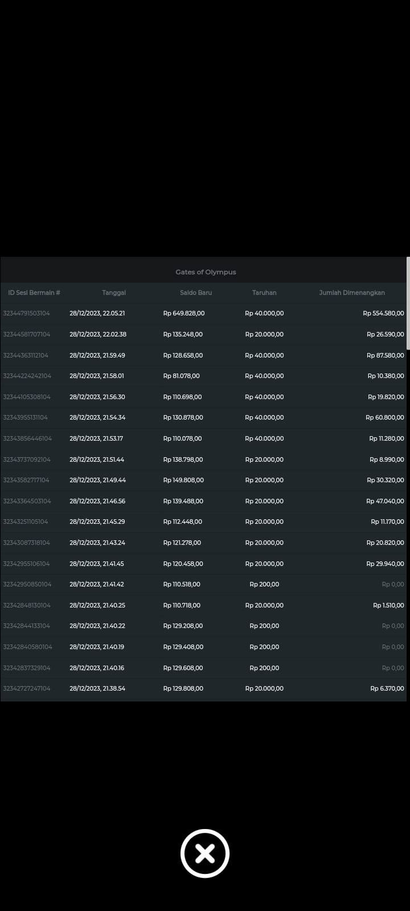Open session ID 32344105308104

pos(27,397)
